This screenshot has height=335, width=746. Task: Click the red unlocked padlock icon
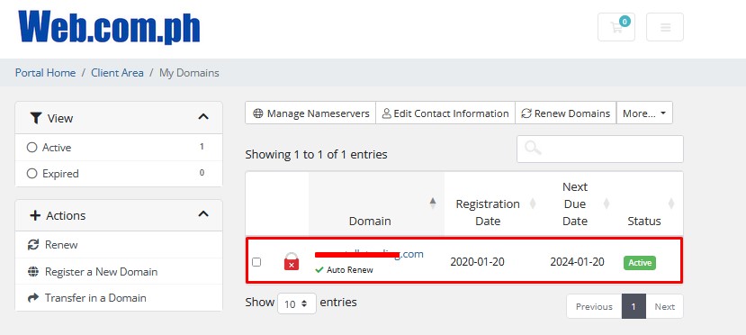[292, 262]
